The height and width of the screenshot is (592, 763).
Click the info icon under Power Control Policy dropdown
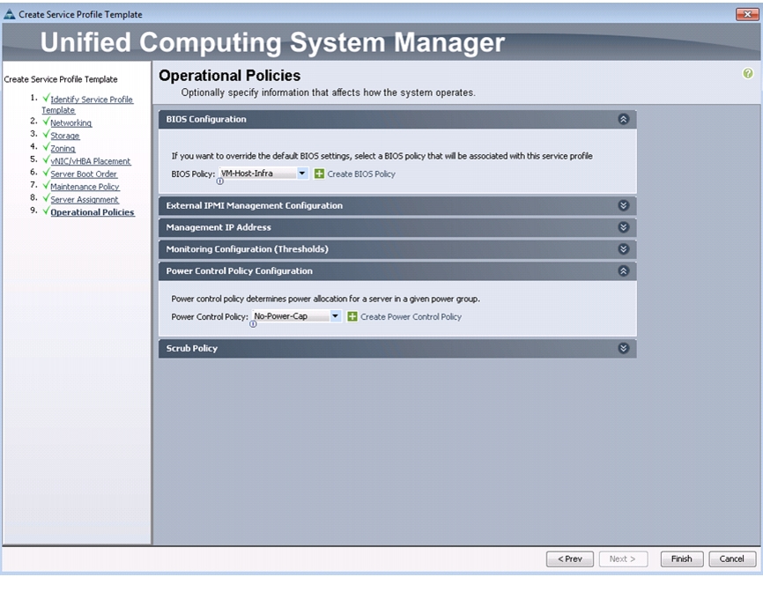click(x=253, y=324)
